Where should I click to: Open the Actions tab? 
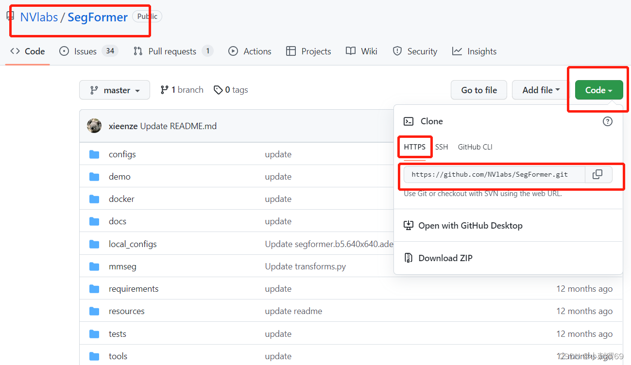tap(250, 51)
